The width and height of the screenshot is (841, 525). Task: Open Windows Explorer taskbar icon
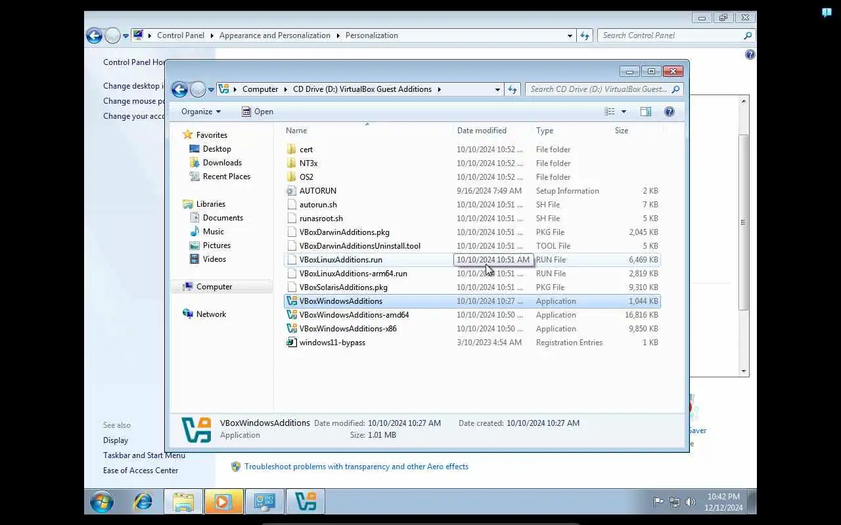(183, 502)
